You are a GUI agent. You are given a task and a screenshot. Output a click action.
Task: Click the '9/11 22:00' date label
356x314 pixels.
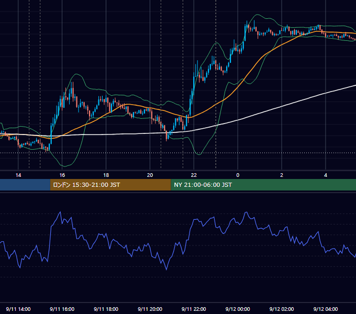point(194,309)
